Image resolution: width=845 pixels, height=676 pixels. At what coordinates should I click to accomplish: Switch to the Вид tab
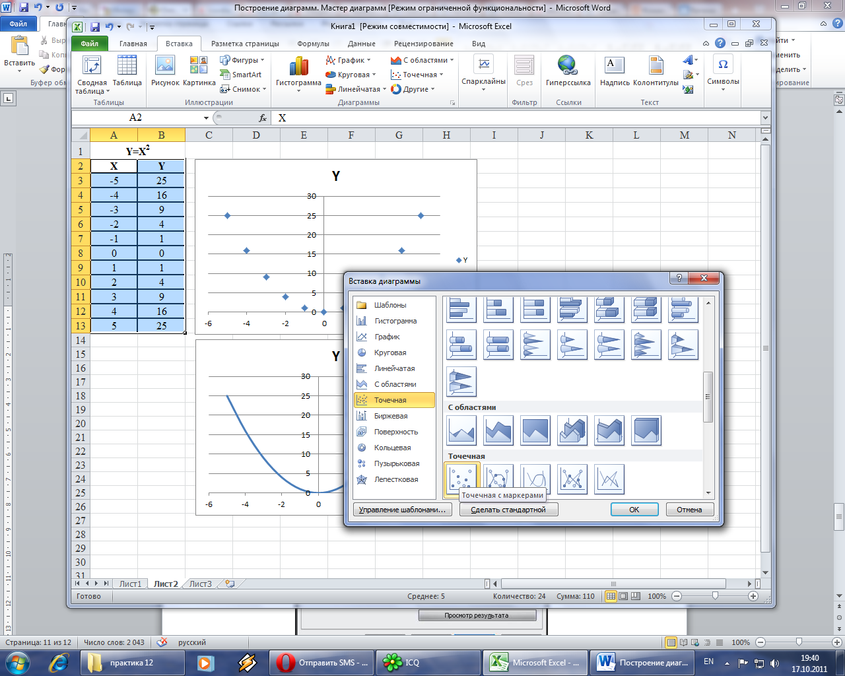pyautogui.click(x=479, y=44)
